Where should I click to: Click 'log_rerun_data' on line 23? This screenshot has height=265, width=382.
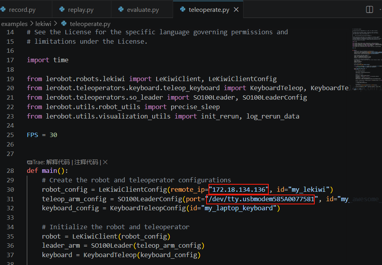273,116
